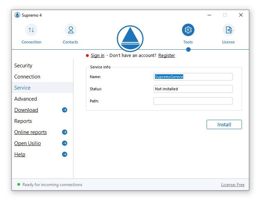Image resolution: width=261 pixels, height=201 pixels.
Task: Click the Sign in link
Action: click(x=97, y=55)
